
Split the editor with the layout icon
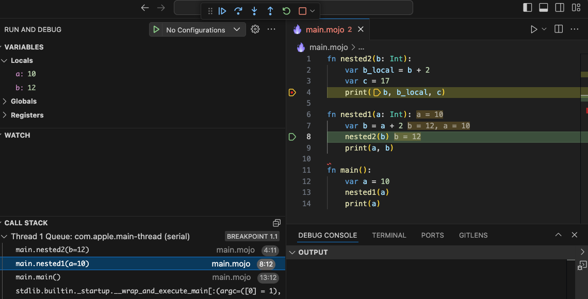558,29
